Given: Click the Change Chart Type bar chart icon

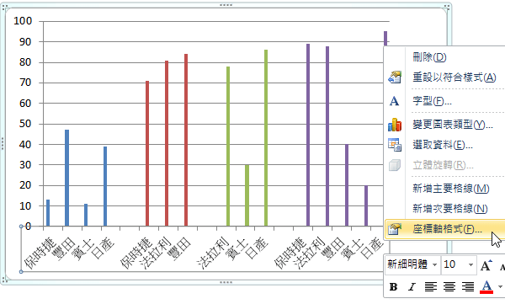Looking at the screenshot, I should coord(395,125).
